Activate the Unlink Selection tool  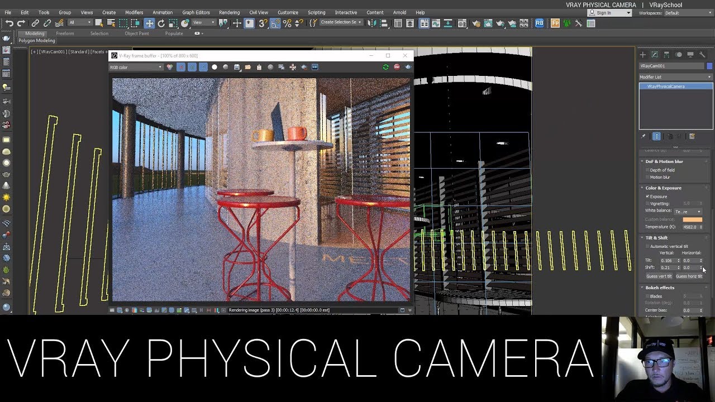[47, 23]
